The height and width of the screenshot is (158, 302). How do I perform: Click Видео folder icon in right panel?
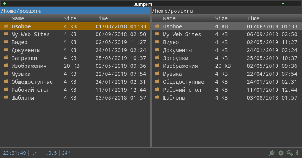(157, 41)
